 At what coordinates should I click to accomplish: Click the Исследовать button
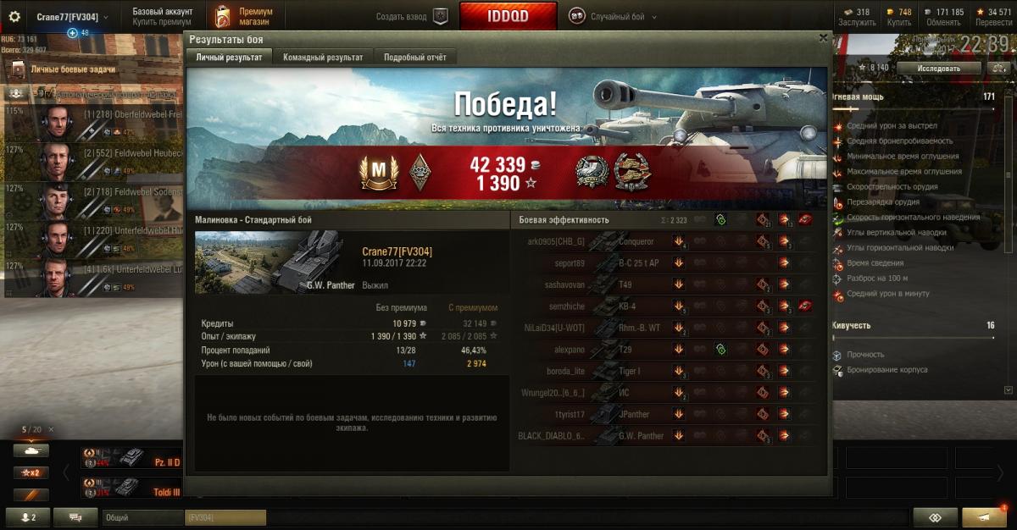point(938,68)
